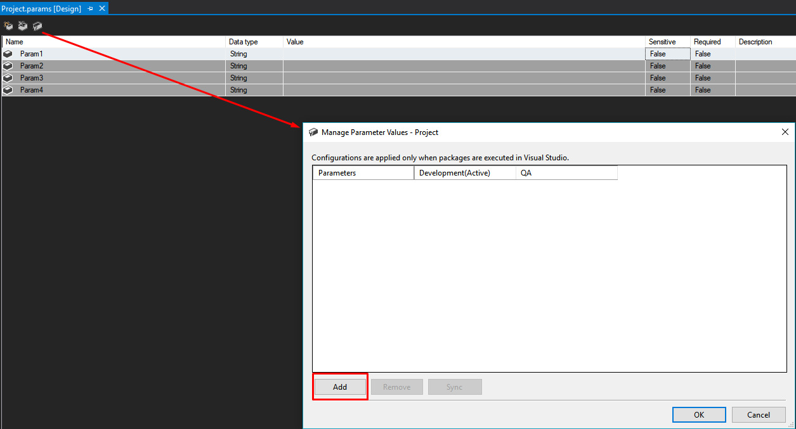Click the pin icon on Project.params tab
The height and width of the screenshot is (429, 796).
click(90, 8)
